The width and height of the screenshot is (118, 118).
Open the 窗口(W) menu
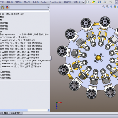(x=68, y=2)
